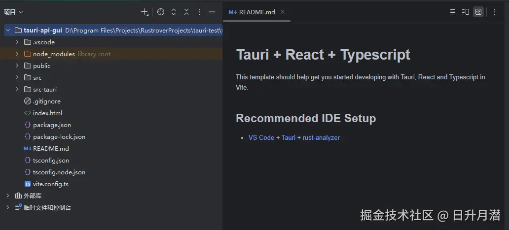Click the tsconfig.json braces icon
The image size is (509, 230).
(28, 161)
